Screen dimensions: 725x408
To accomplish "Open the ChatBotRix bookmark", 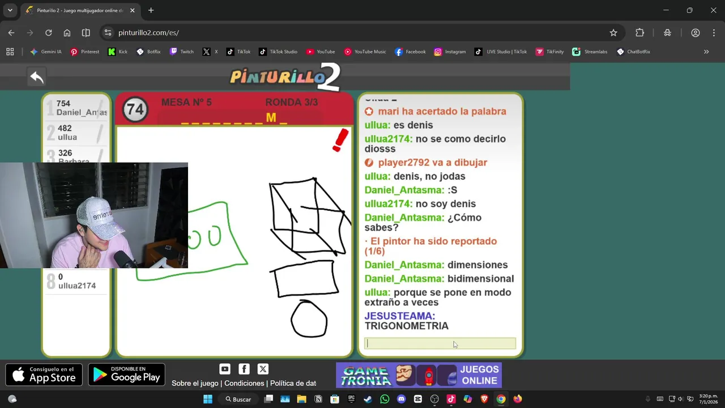I will pos(634,52).
